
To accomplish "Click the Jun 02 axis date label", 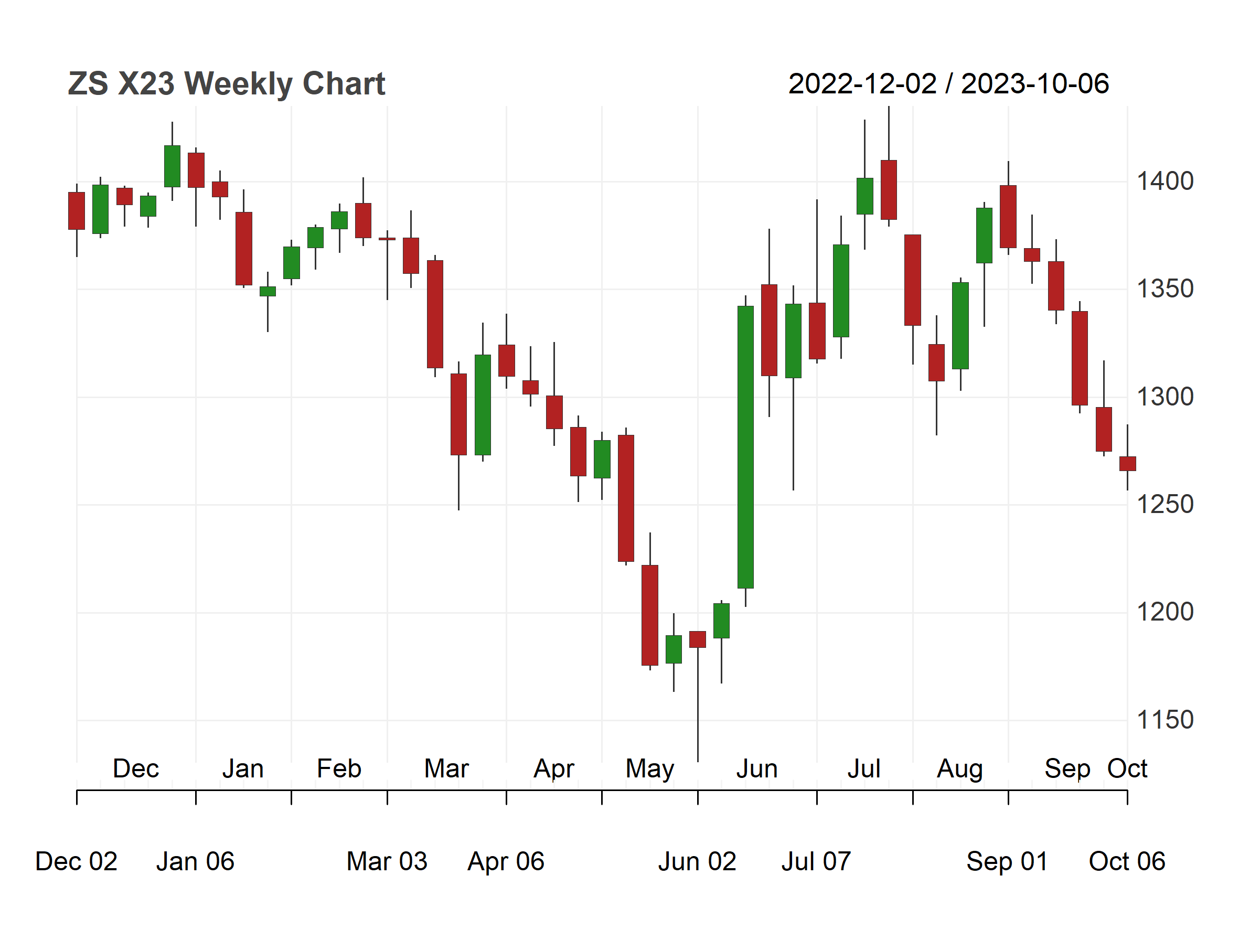I will (x=697, y=861).
